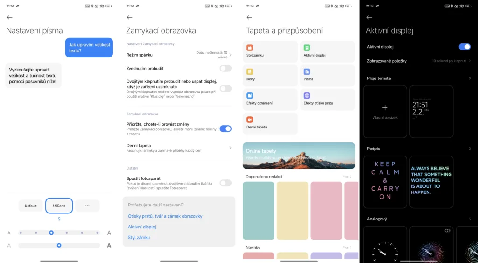Enable Zvednutím probudit switch

tap(225, 68)
